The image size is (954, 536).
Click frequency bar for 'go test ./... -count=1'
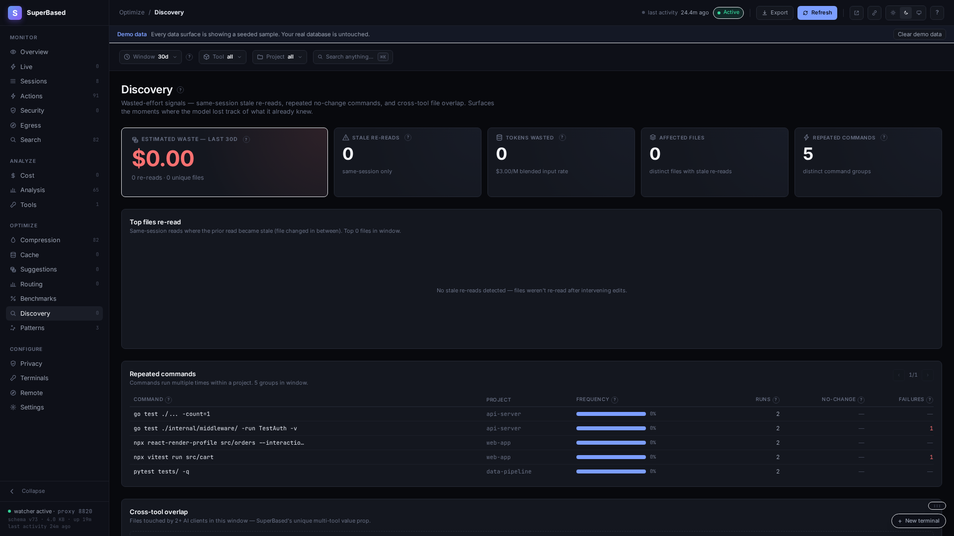coord(611,414)
